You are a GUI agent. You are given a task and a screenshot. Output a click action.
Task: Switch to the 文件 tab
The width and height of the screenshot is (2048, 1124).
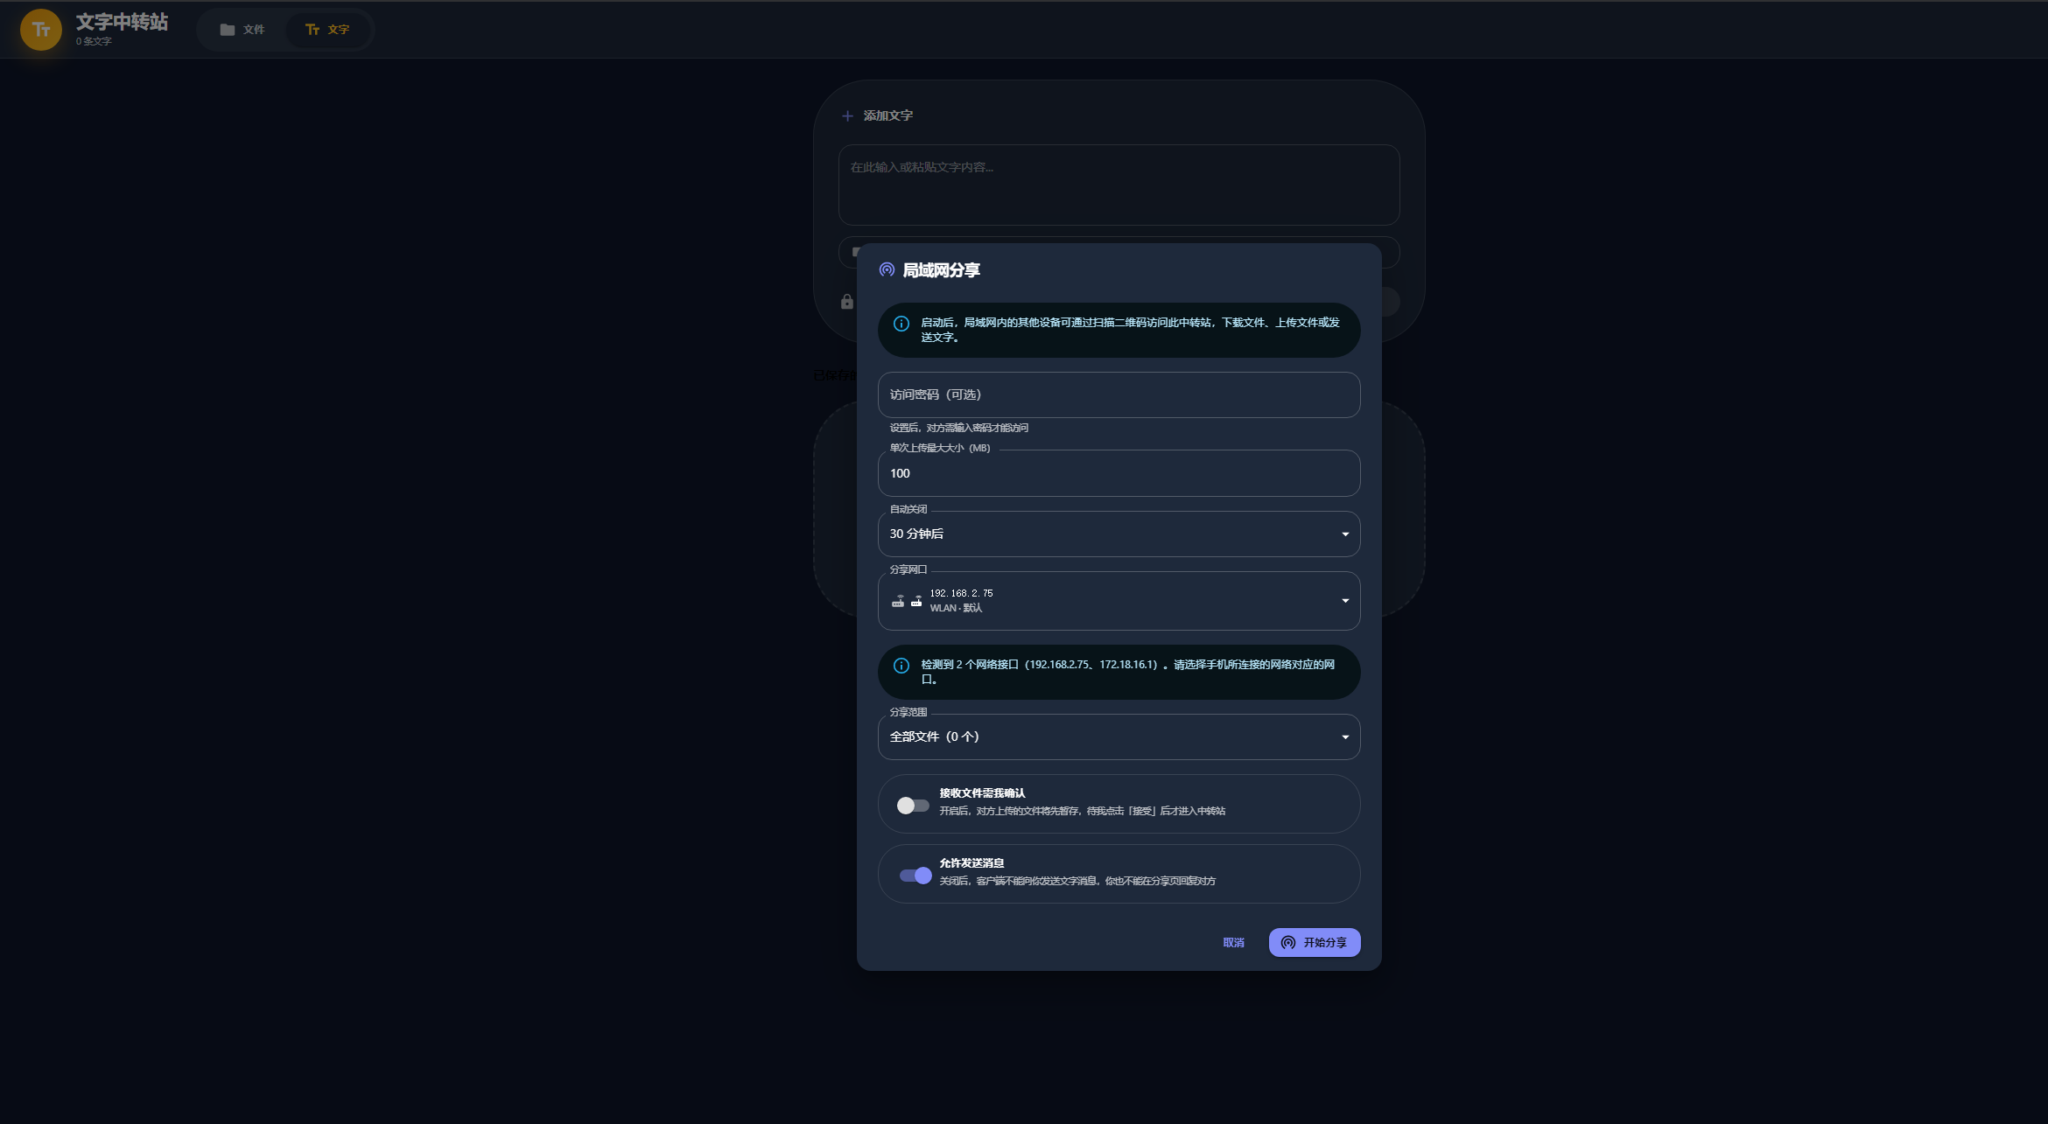coord(242,30)
